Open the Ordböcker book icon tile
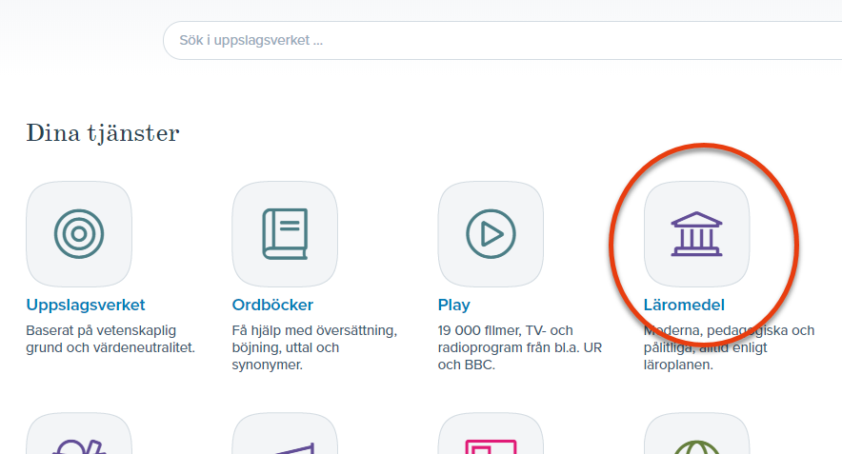842x454 pixels. pos(285,234)
